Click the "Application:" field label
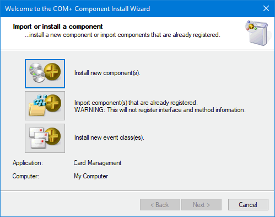 (x=28, y=163)
